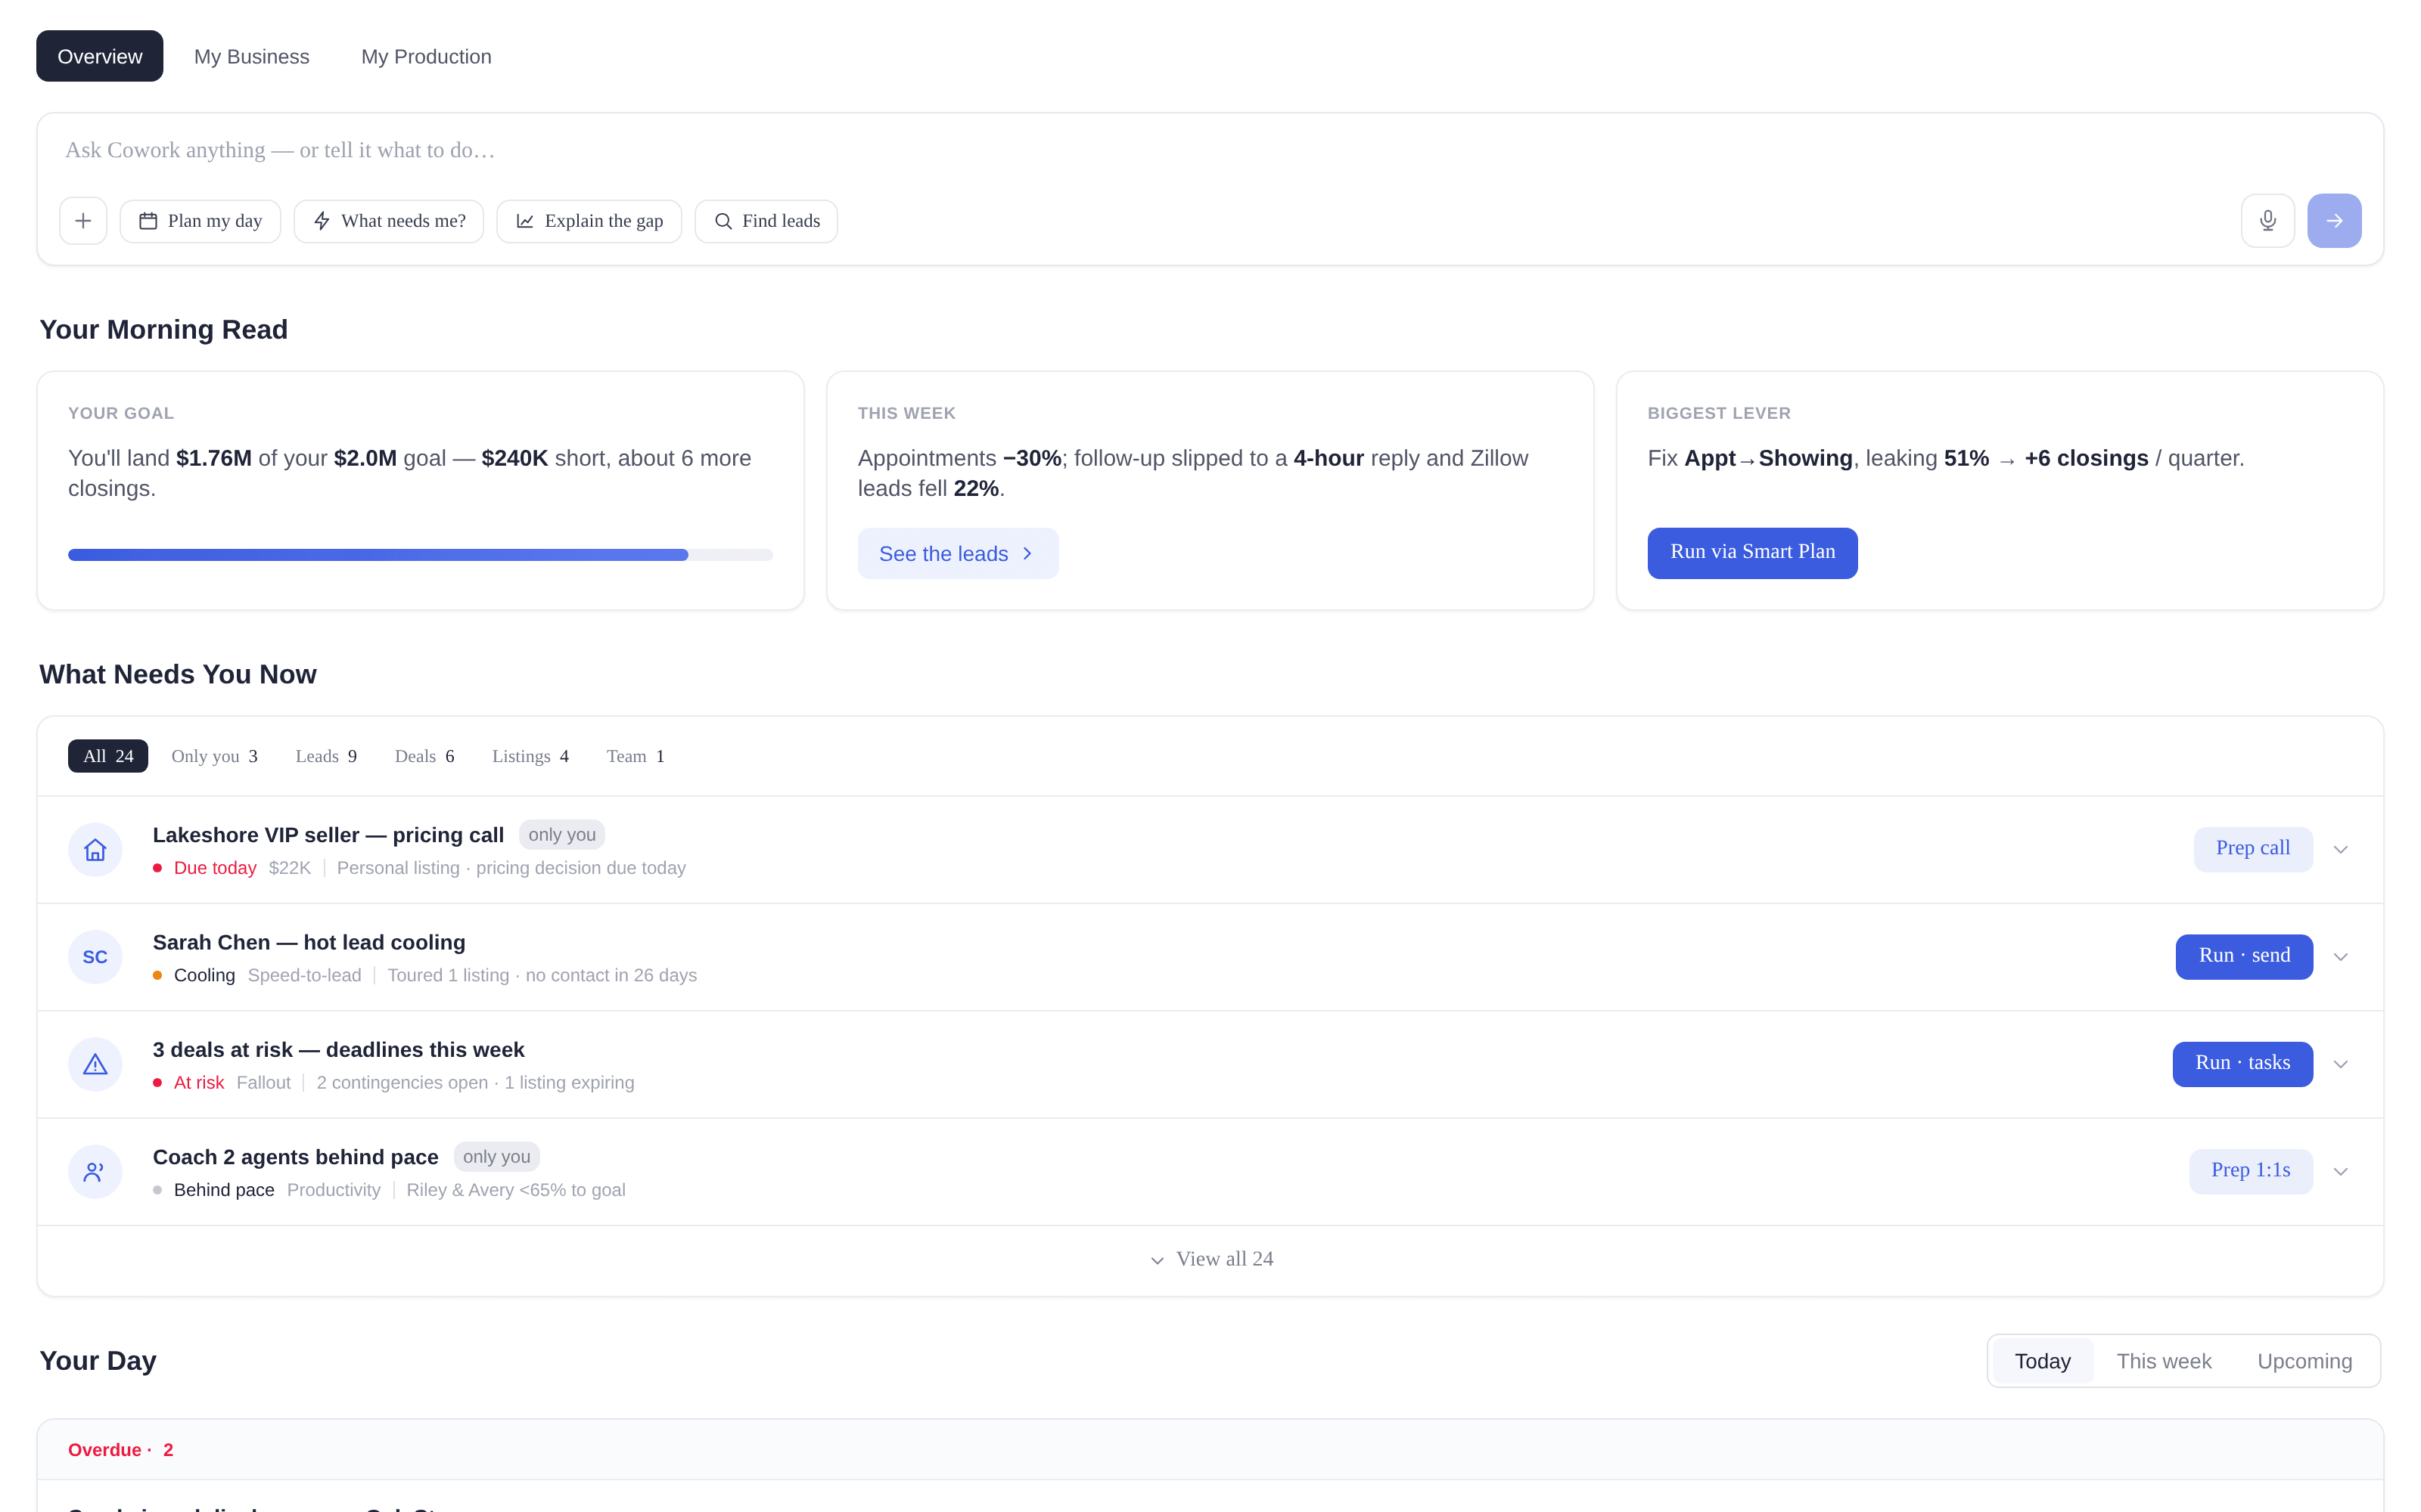Click the Run · send button
This screenshot has height=1512, width=2421.
coord(2244,957)
